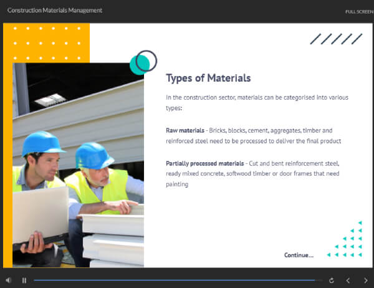Go to the previous slide arrow
This screenshot has width=374, height=288.
pyautogui.click(x=348, y=281)
